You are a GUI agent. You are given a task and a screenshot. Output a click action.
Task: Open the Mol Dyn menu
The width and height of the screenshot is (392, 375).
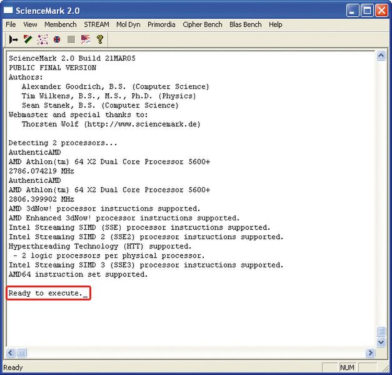coord(128,24)
